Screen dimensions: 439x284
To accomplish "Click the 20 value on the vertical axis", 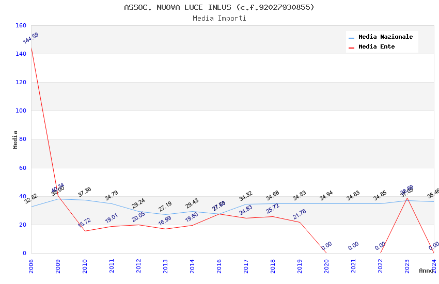I will (x=23, y=225).
